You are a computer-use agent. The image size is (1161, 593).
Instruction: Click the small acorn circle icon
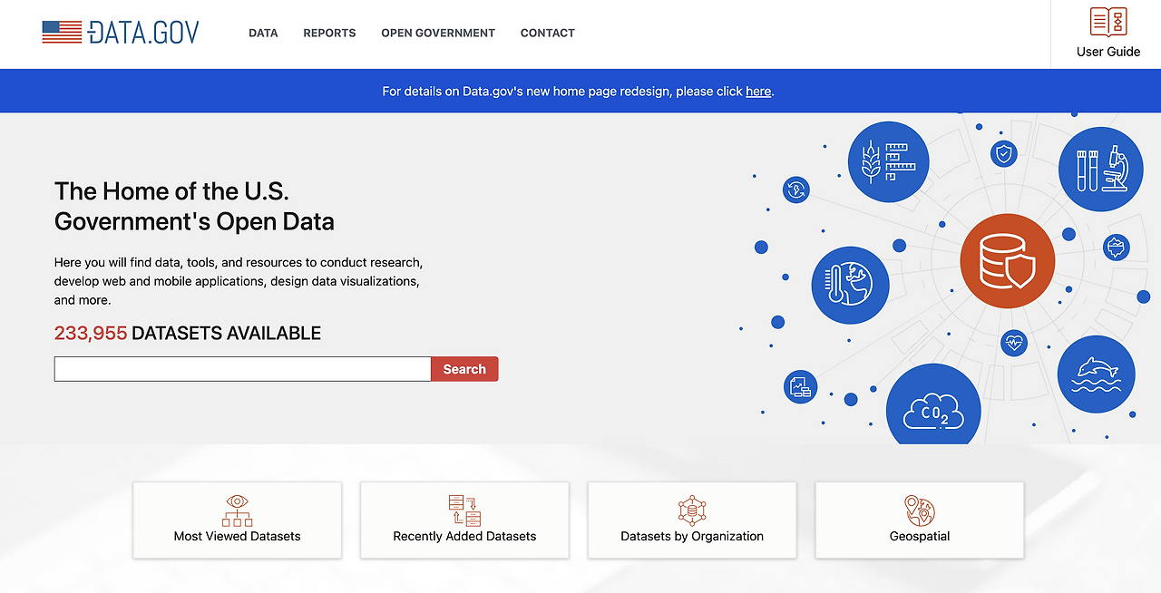(1116, 247)
